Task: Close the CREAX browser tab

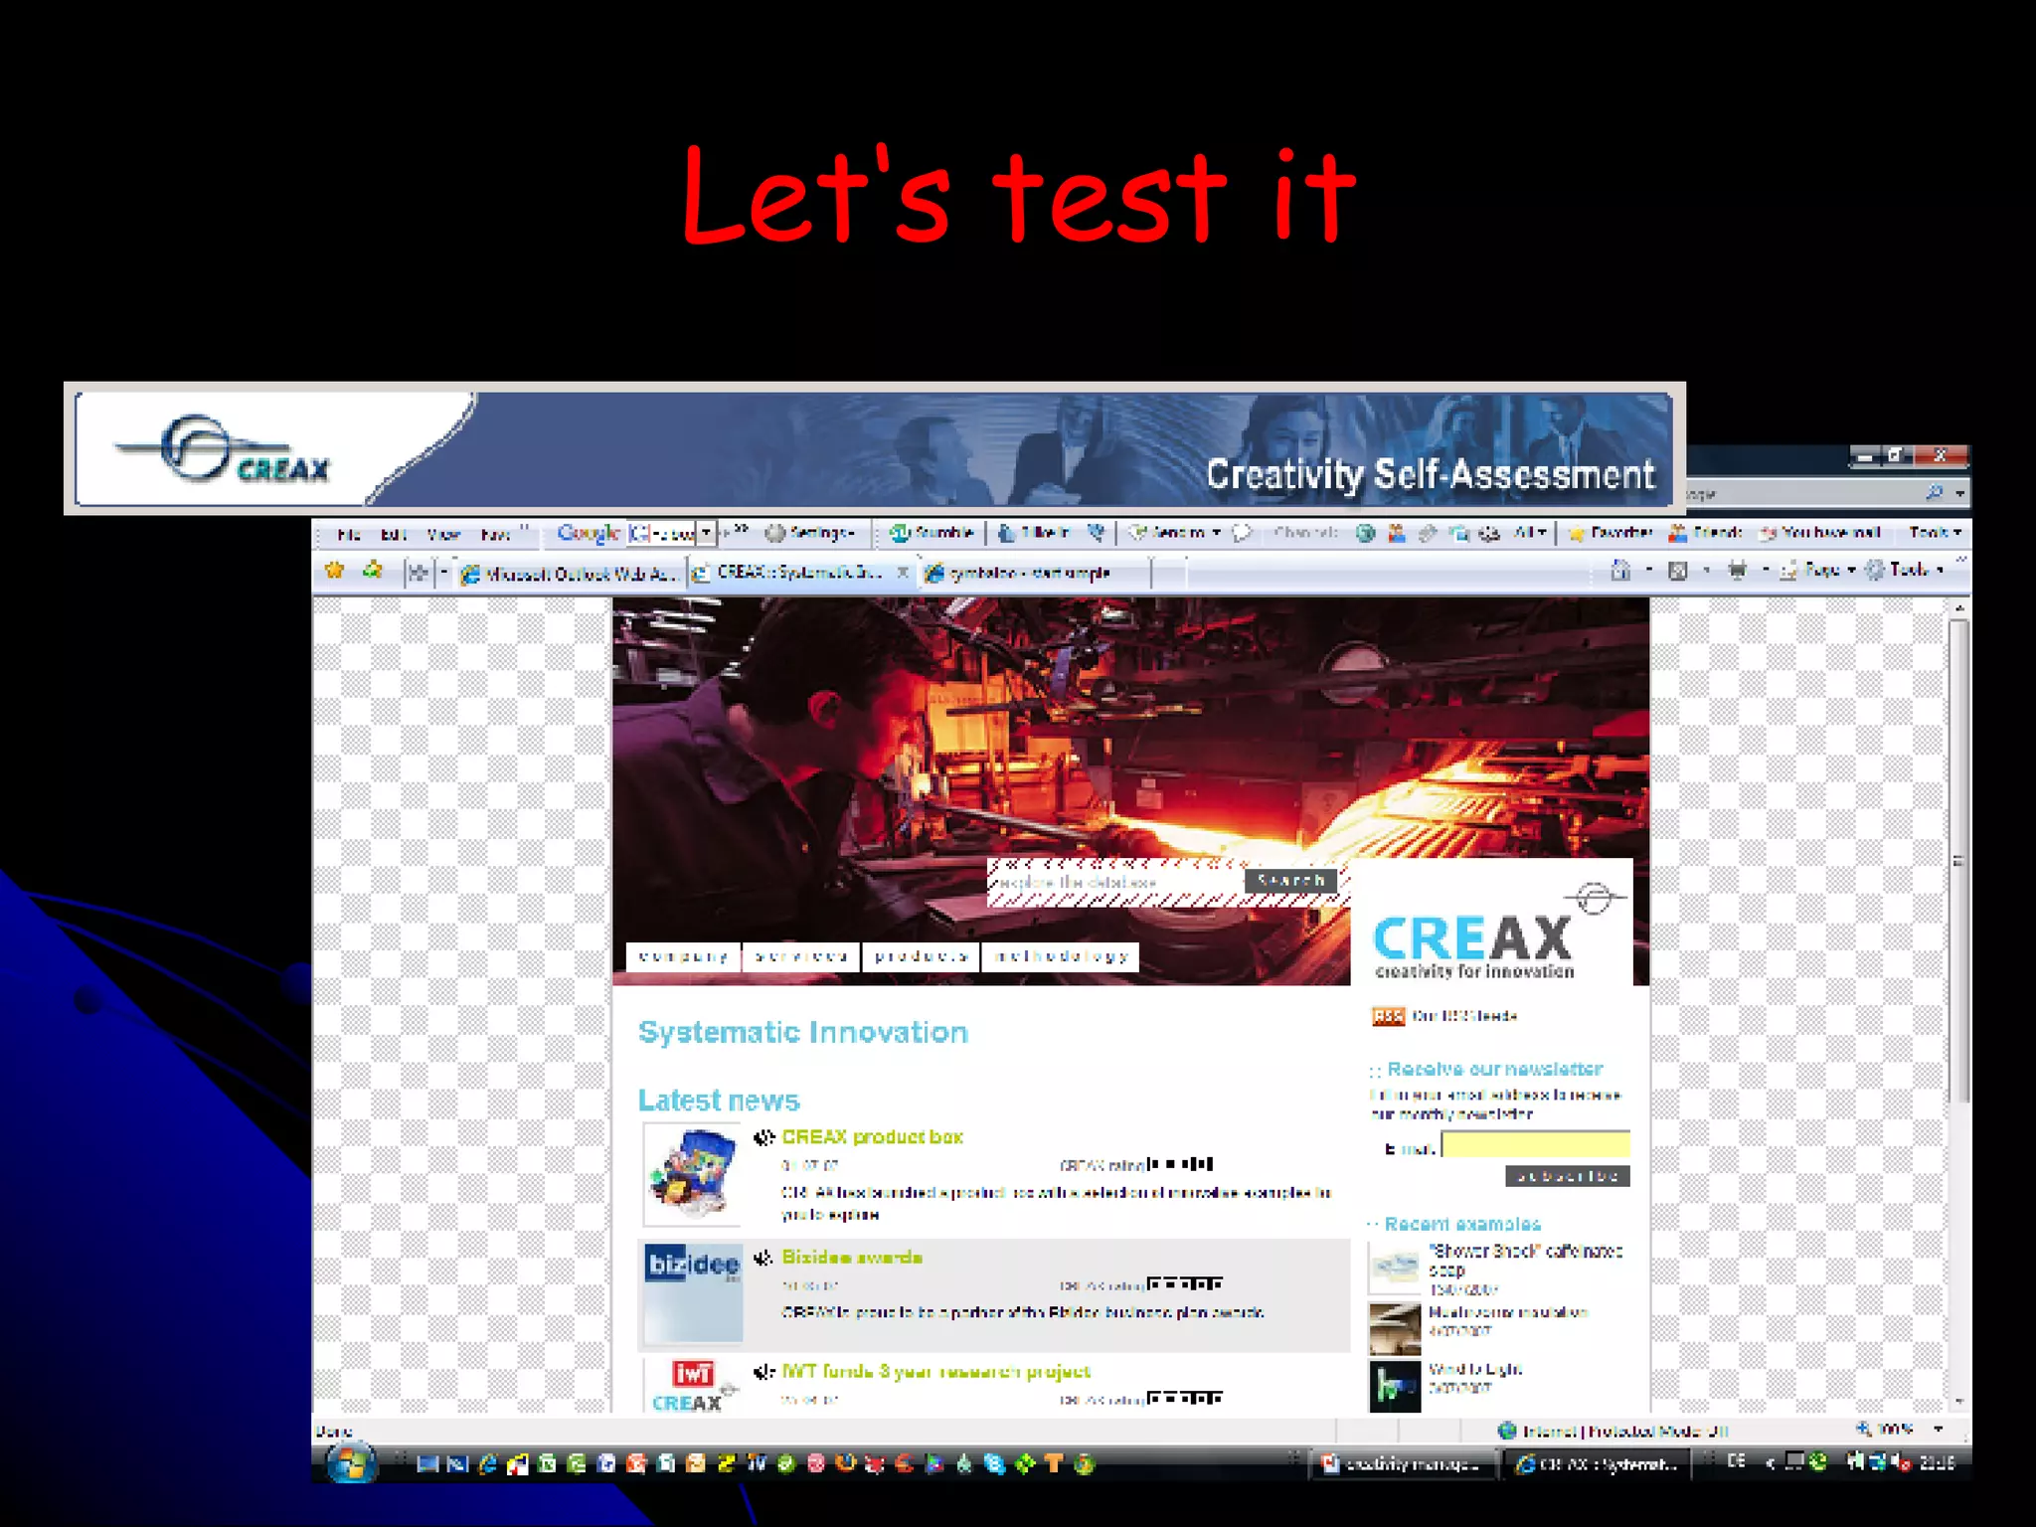Action: point(903,572)
